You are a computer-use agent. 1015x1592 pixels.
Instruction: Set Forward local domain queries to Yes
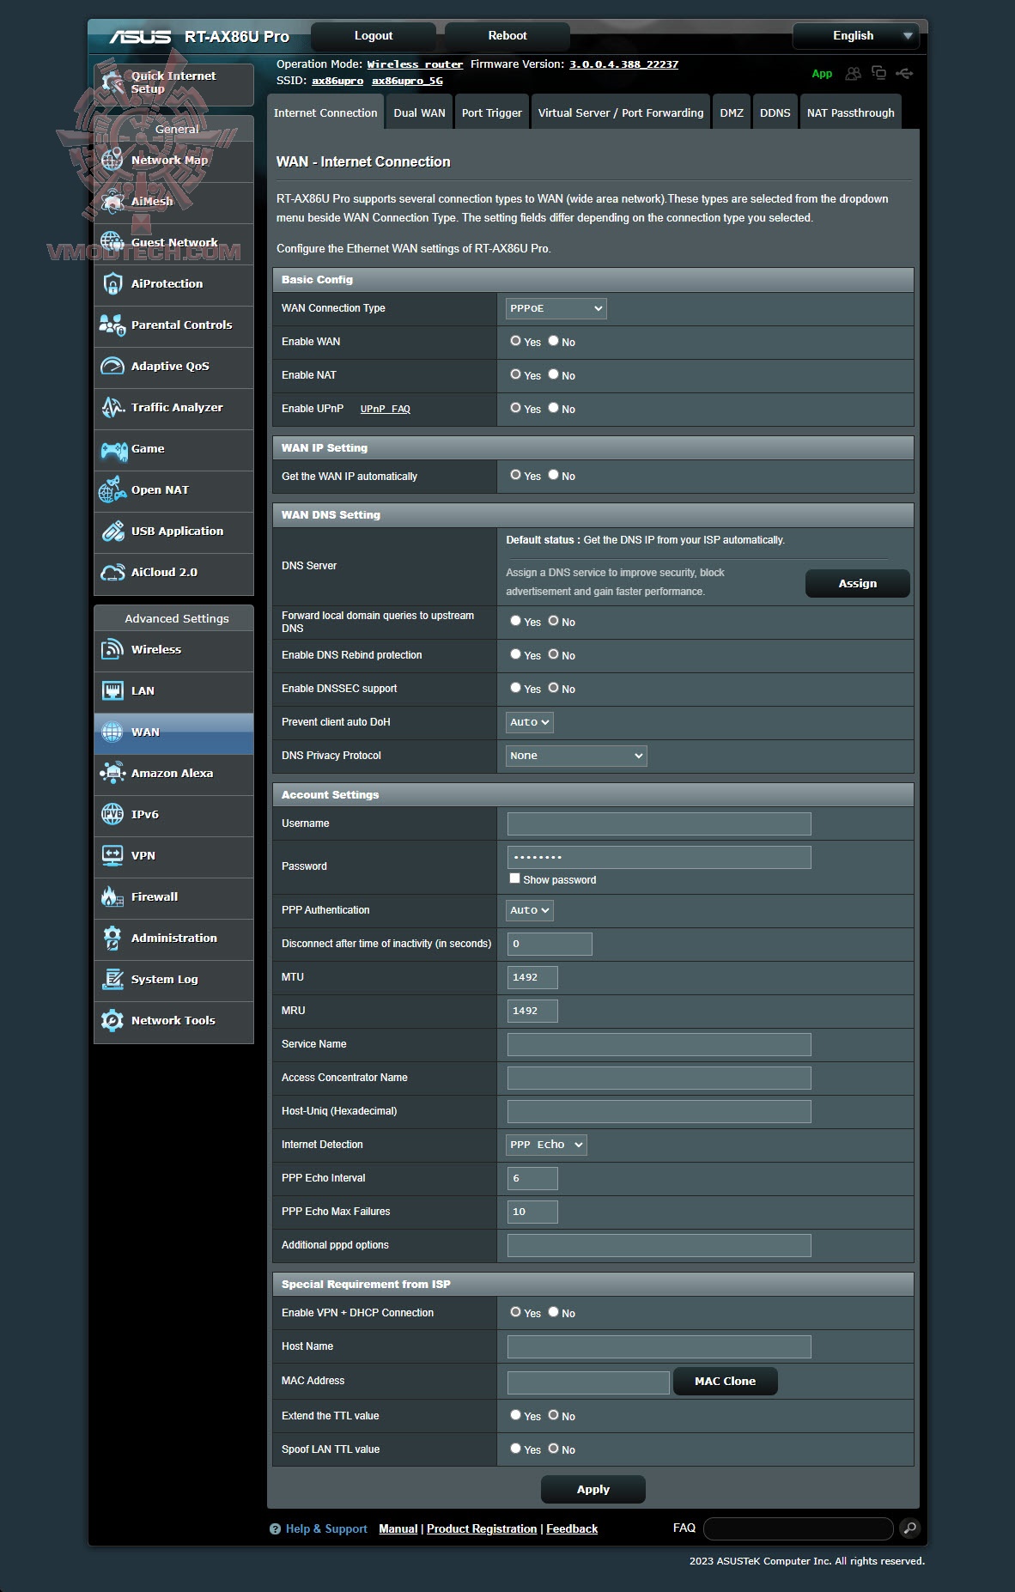coord(515,621)
